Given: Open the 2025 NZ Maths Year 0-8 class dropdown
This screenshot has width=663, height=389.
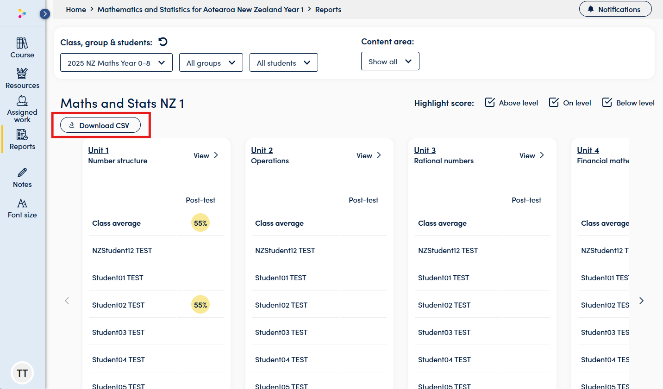Looking at the screenshot, I should click(x=116, y=62).
